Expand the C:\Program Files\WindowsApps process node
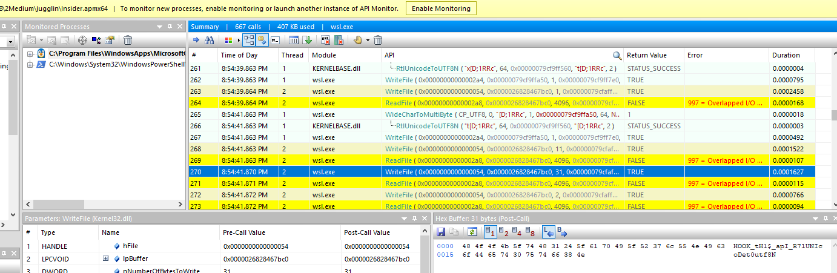This screenshot has width=837, height=273. tap(30, 54)
